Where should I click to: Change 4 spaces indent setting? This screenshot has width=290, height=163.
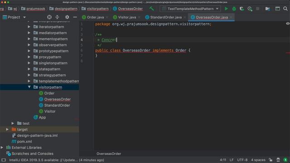(258, 160)
